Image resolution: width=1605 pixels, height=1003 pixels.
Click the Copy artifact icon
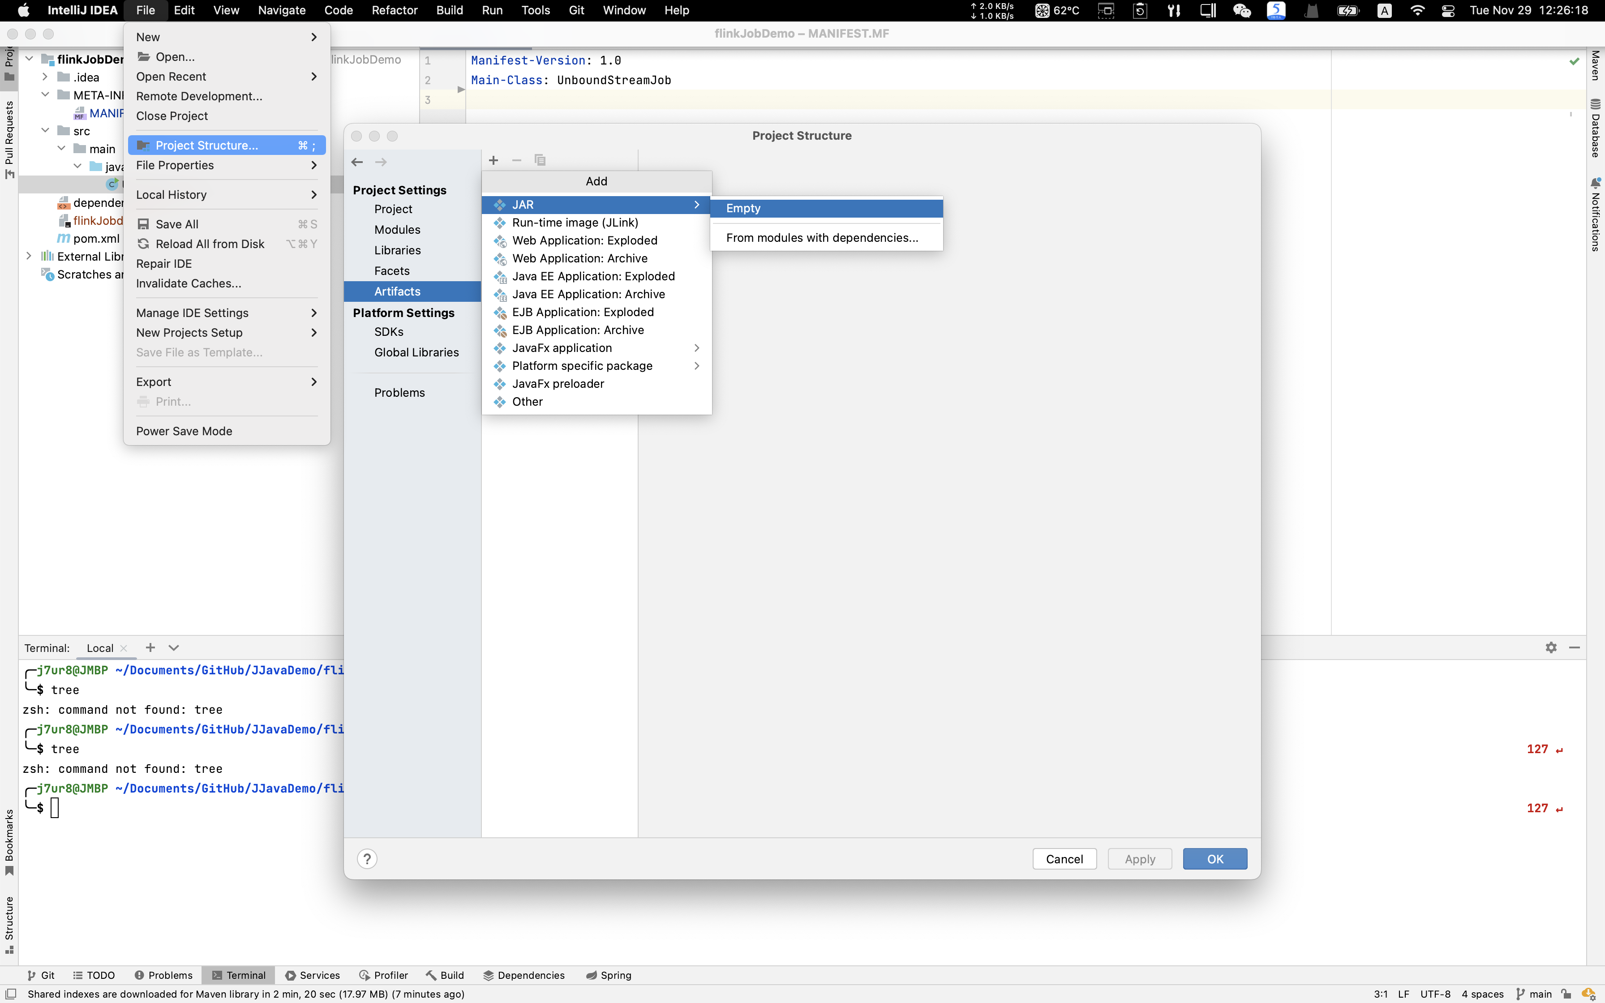coord(540,161)
